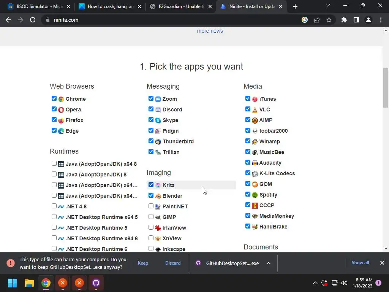
Task: Click the Winamp app icon
Action: coord(255,142)
